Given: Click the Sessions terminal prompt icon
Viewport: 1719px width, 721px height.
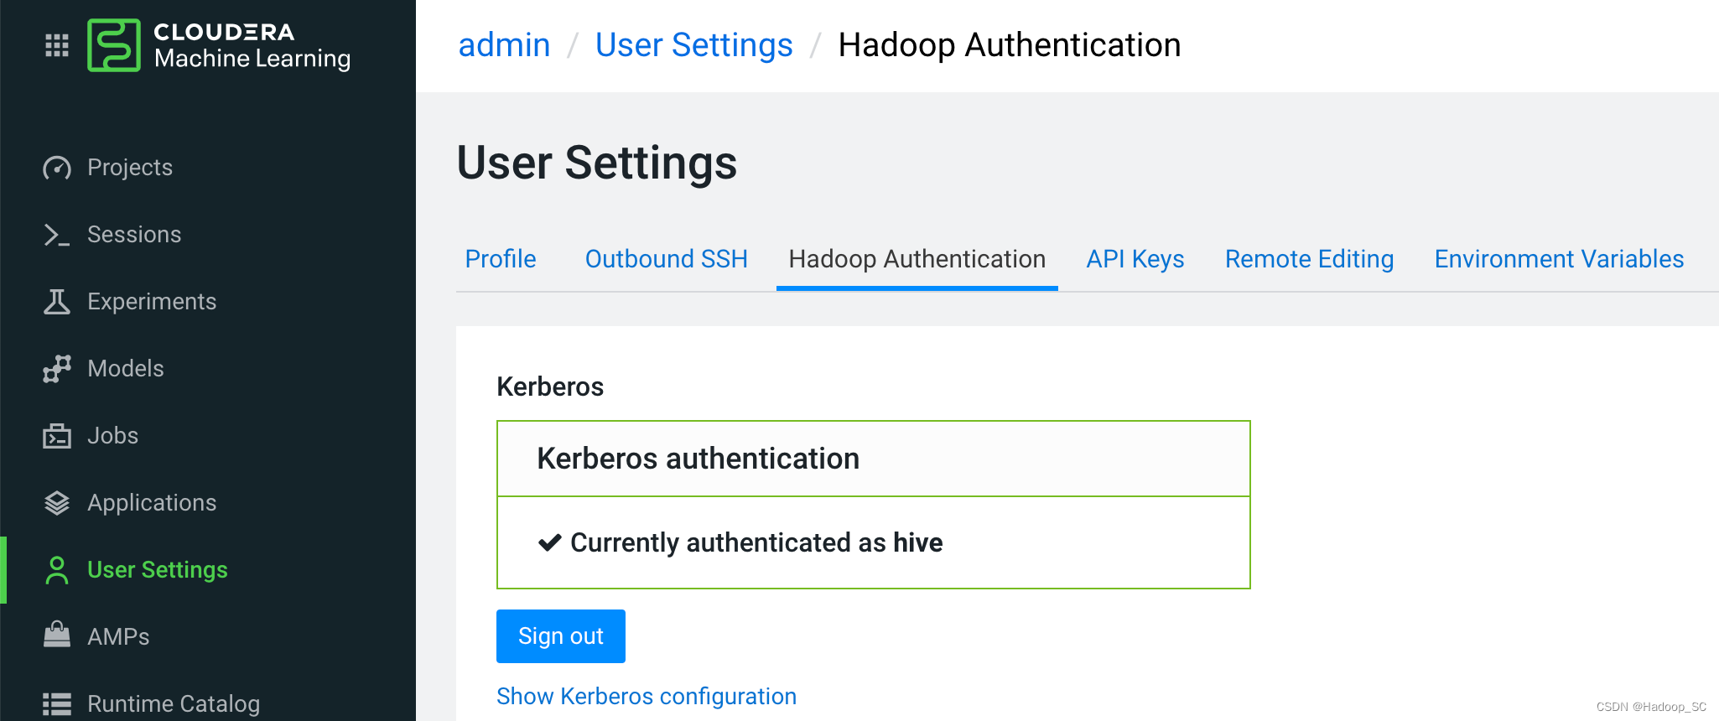Looking at the screenshot, I should coord(57,235).
